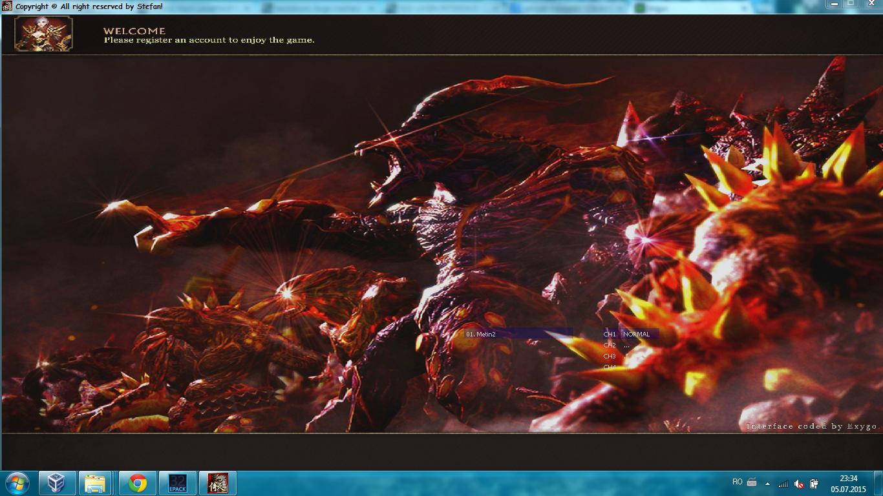Screen dimensions: 883x496
Task: Select the Metin2 game taskbar icon
Action: click(x=217, y=483)
